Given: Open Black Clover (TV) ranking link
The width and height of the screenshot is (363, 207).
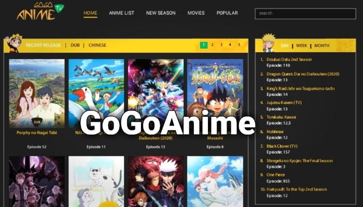Looking at the screenshot, I should (282, 146).
